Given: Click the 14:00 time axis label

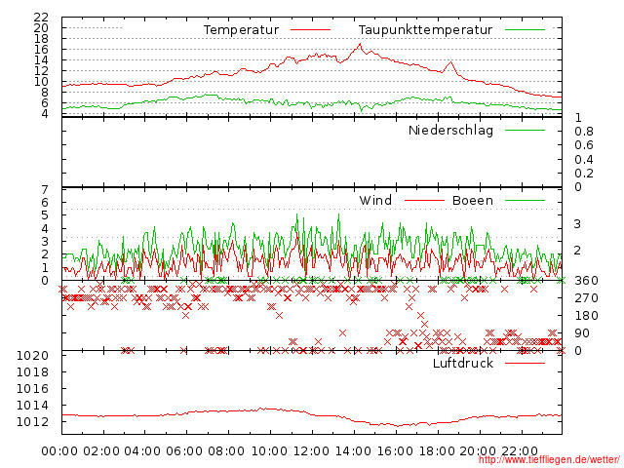Looking at the screenshot, I should (x=353, y=451).
